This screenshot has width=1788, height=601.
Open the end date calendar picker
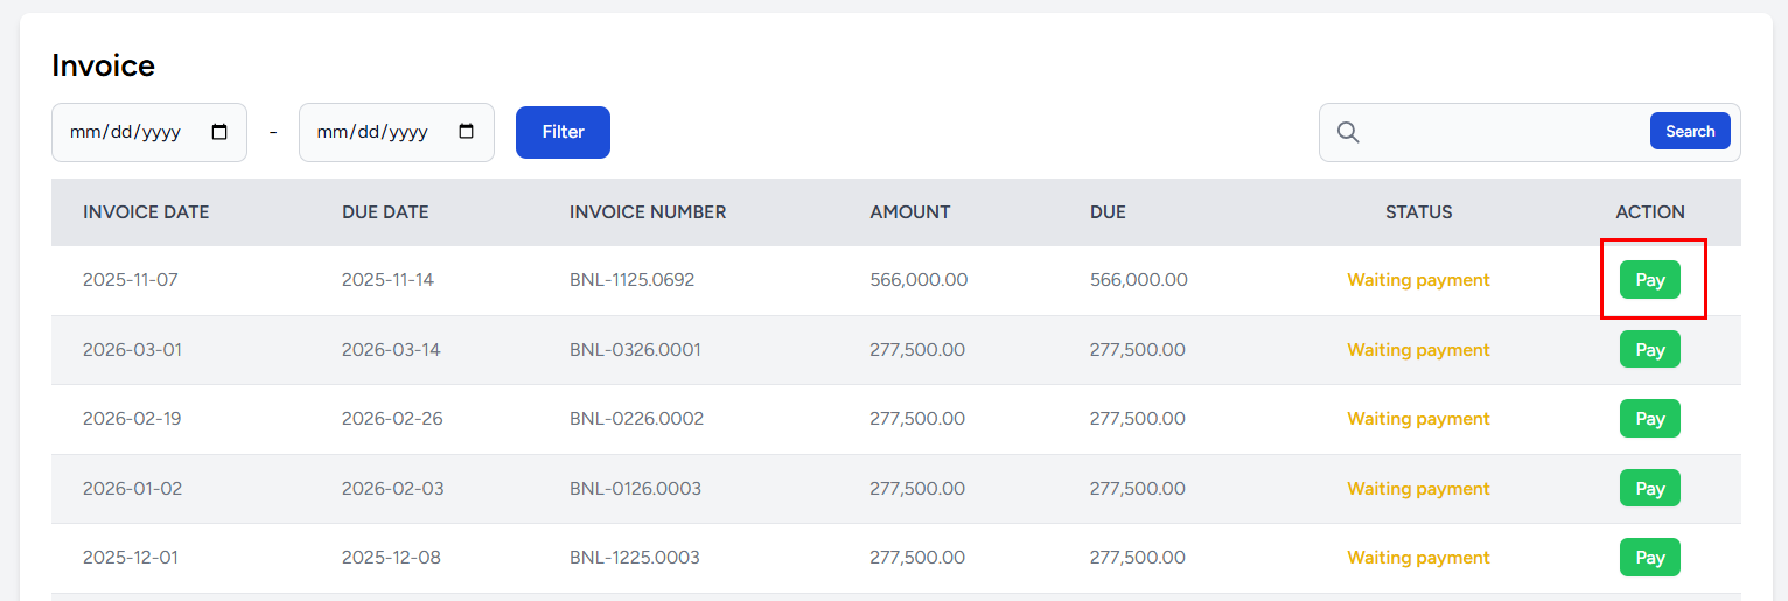coord(468,131)
